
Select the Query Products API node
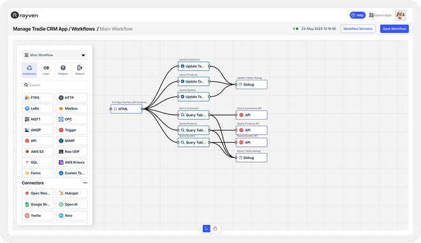tap(251, 130)
